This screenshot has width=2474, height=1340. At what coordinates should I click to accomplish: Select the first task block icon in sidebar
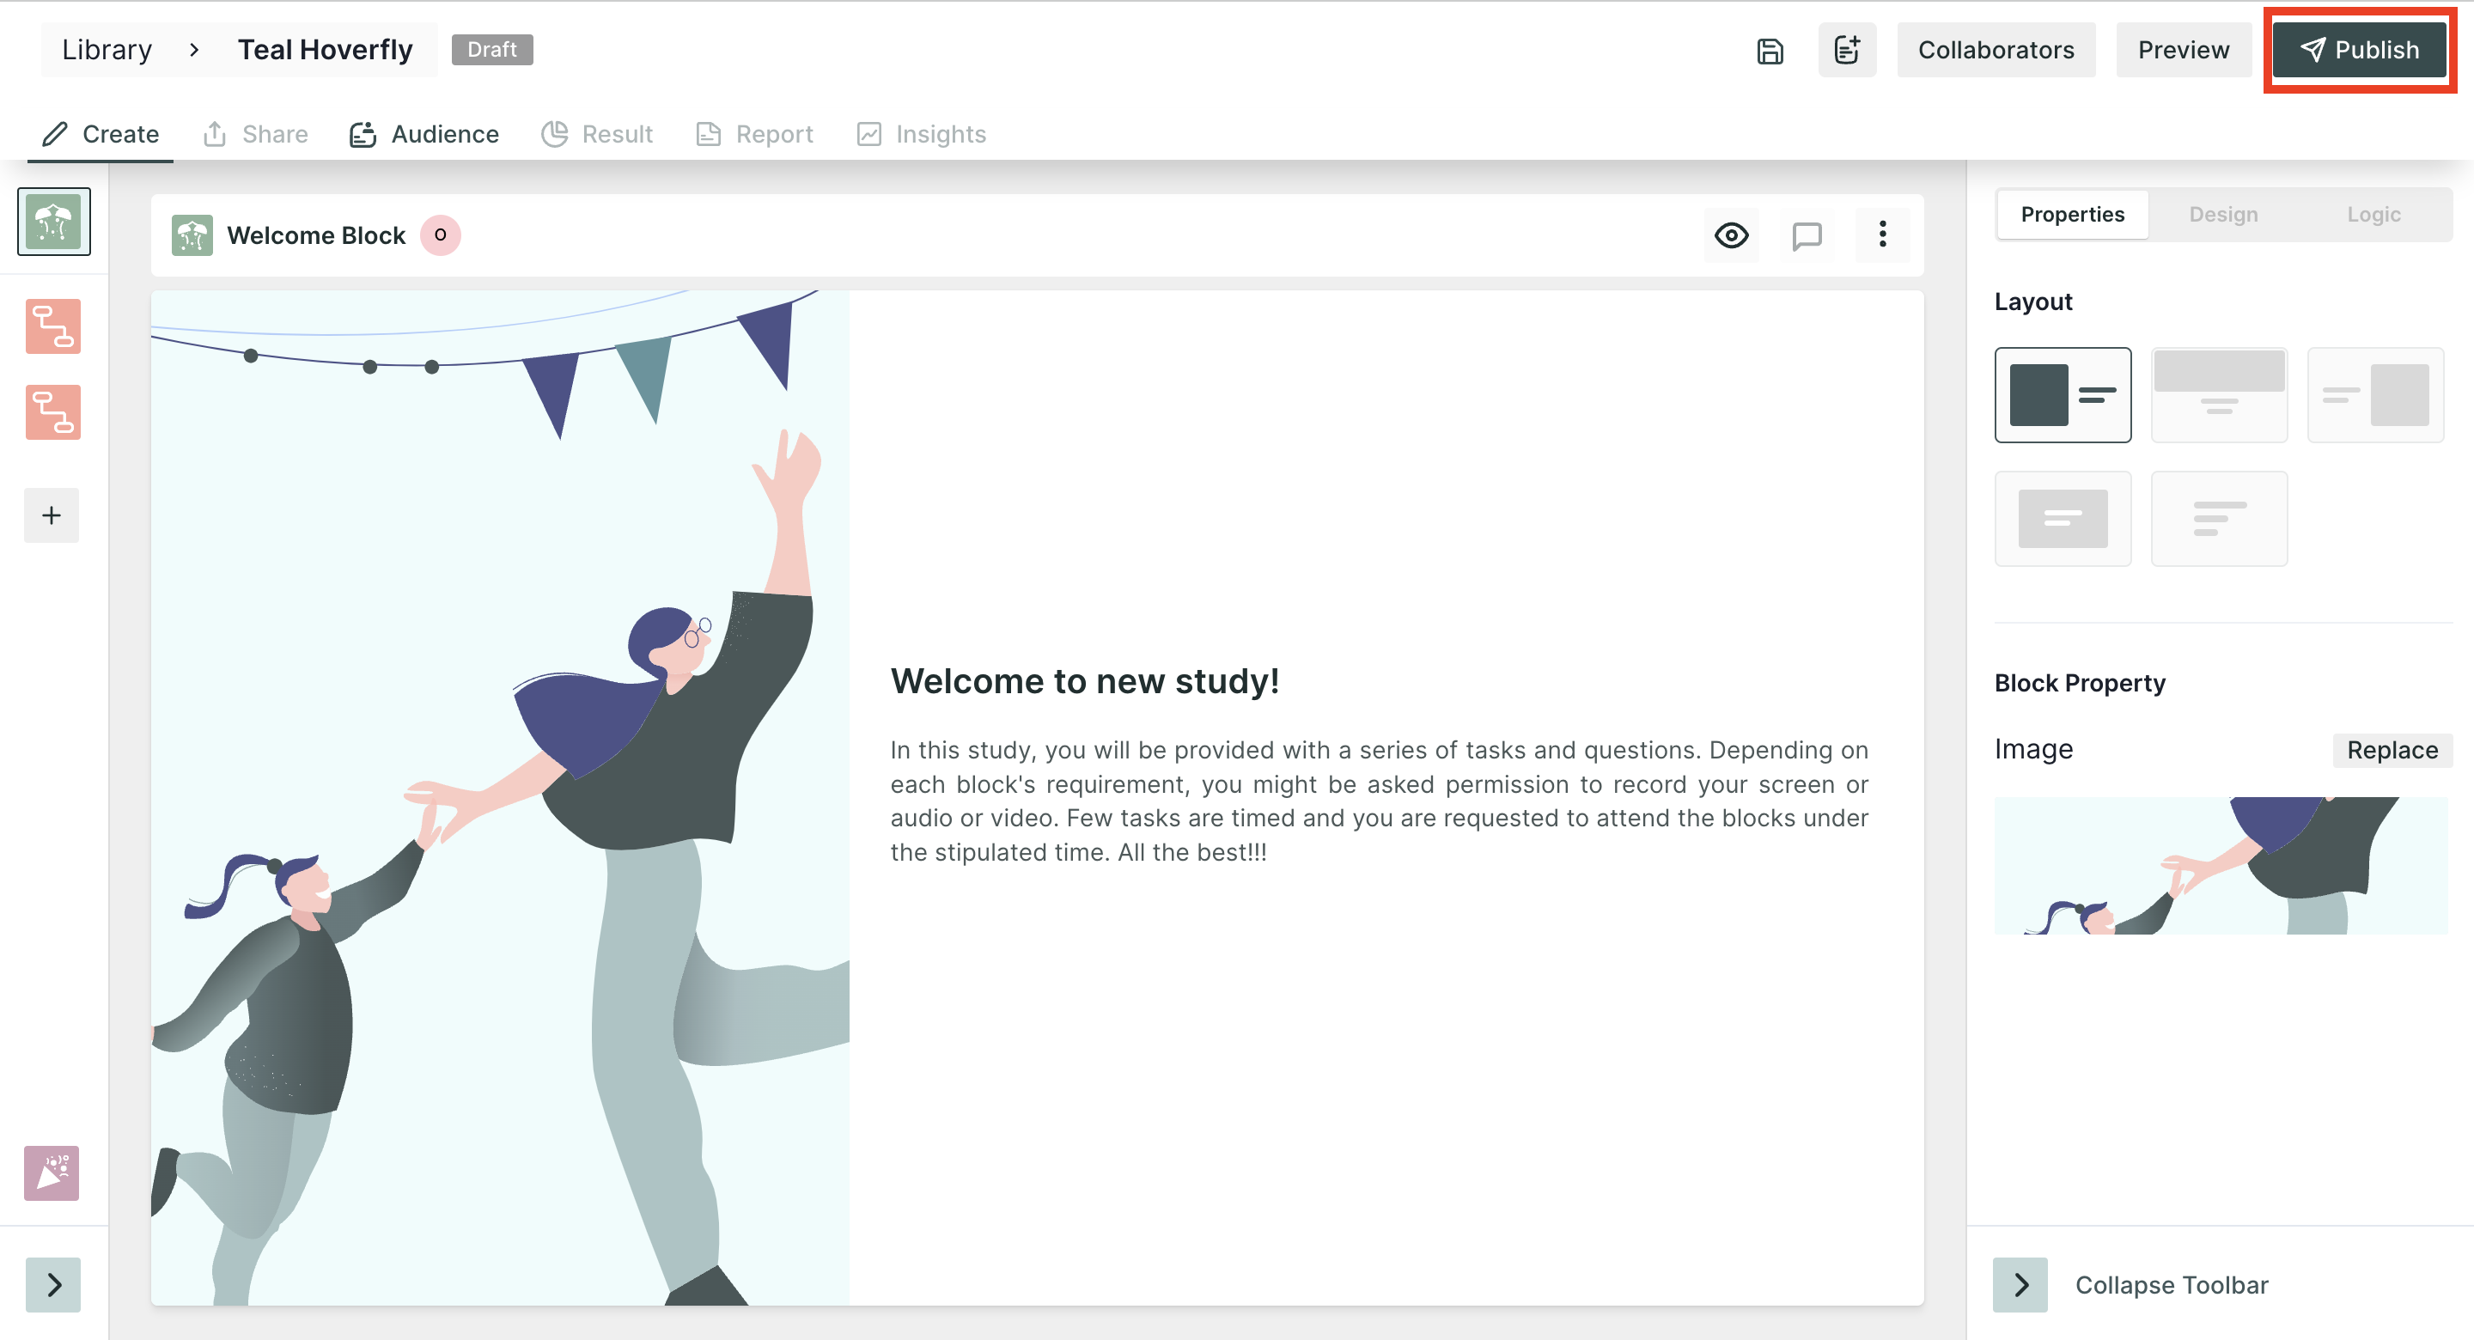click(x=52, y=326)
